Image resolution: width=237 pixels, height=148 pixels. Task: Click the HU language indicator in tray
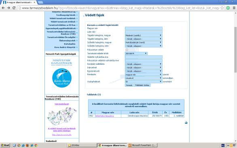point(223,145)
